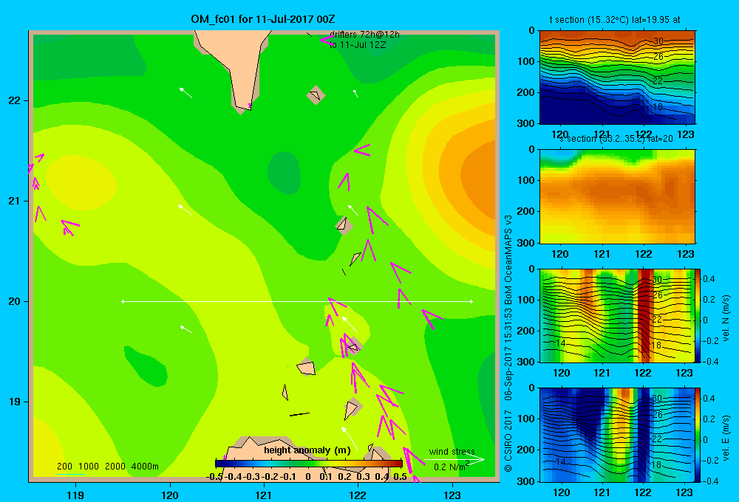Click the '200 1000 2000 4000m' depth contour legend
Image resolution: width=739 pixels, height=502 pixels.
point(107,467)
